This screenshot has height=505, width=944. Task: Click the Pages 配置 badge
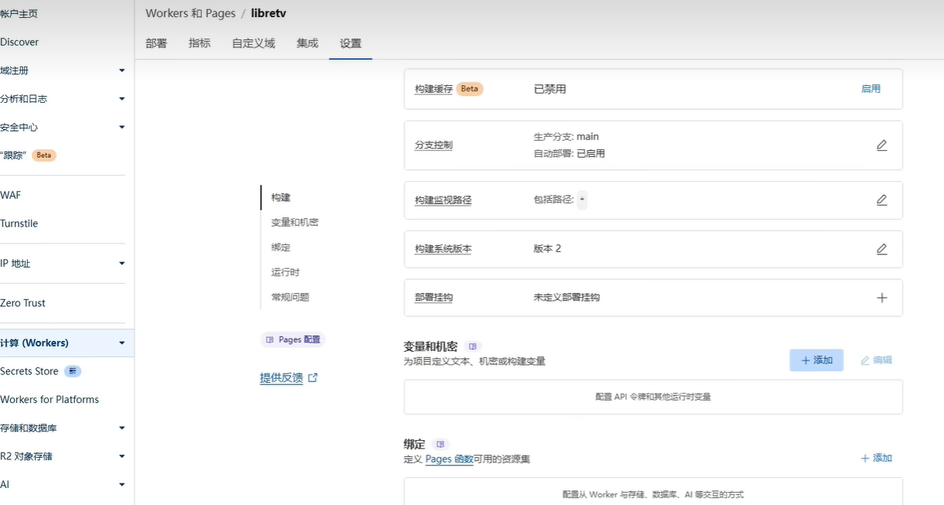point(292,340)
